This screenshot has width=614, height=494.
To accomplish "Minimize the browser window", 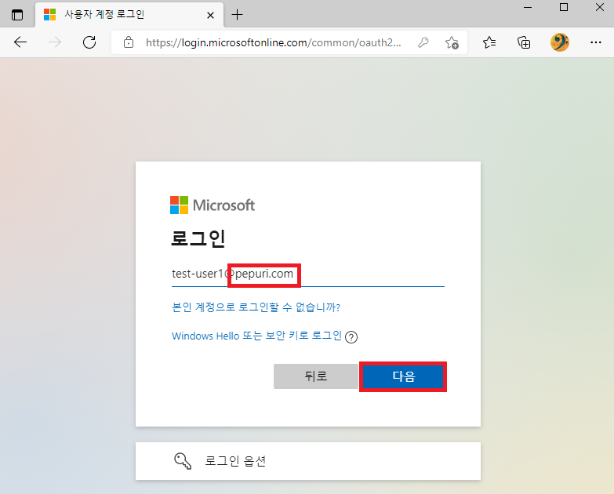I will [x=528, y=7].
